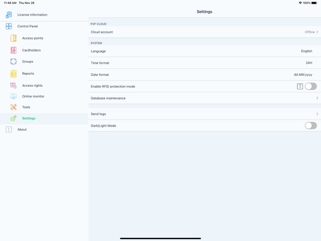Screen dimensions: 321x241
Task: Click the Date format label
Action: (x=100, y=74)
